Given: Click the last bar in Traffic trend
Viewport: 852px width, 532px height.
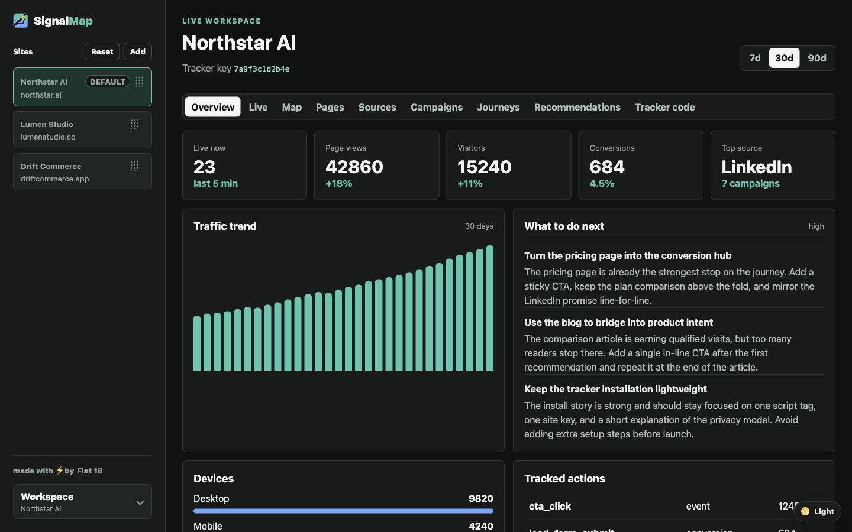Looking at the screenshot, I should coord(490,308).
